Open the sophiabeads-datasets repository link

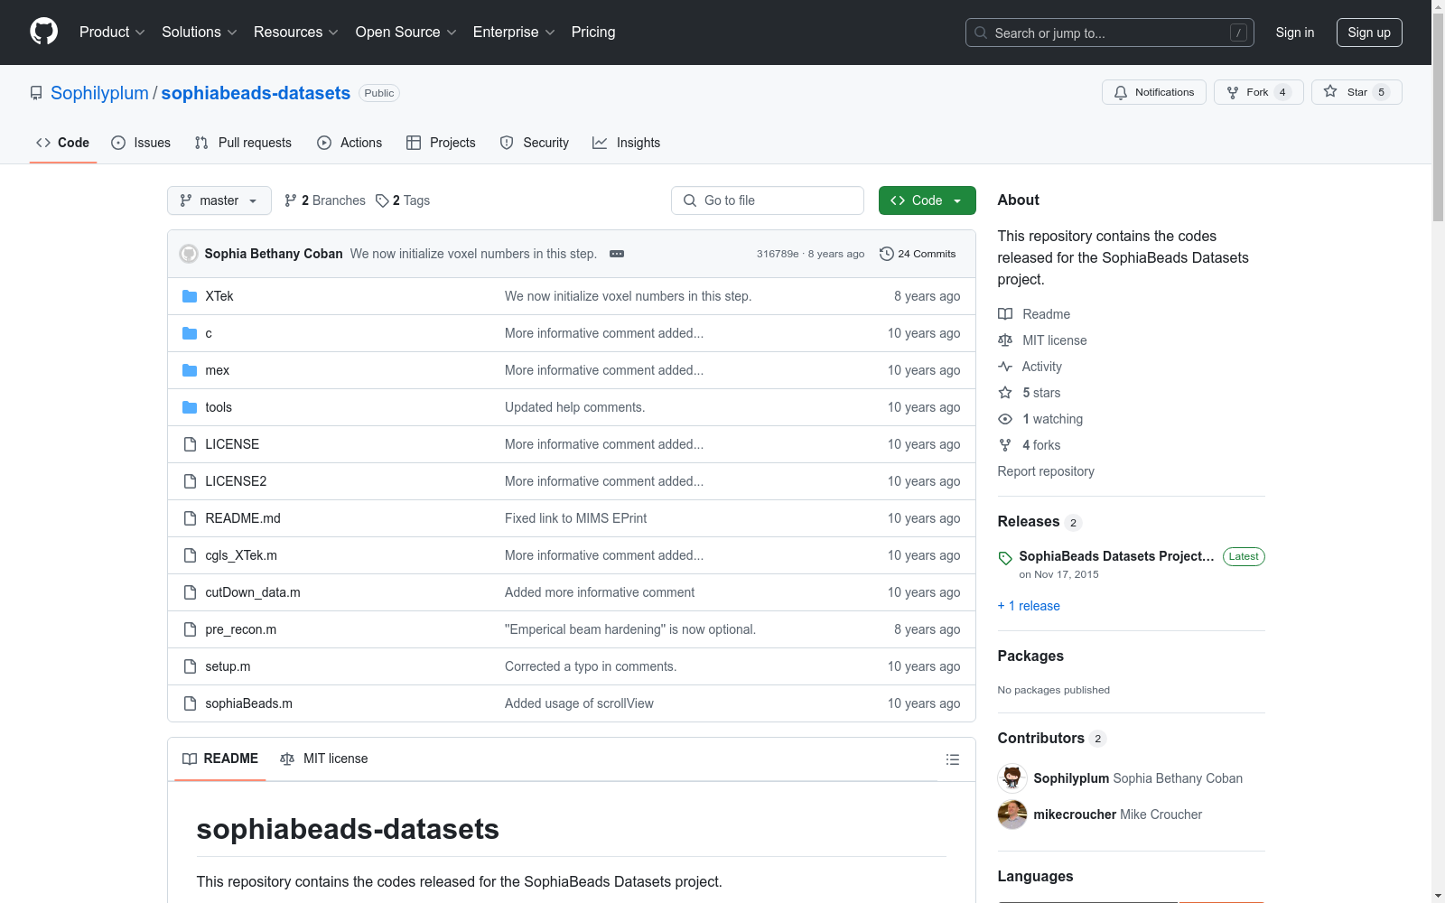pyautogui.click(x=256, y=93)
